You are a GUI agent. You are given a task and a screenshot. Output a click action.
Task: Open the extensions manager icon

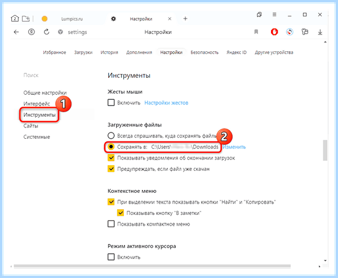point(305,32)
